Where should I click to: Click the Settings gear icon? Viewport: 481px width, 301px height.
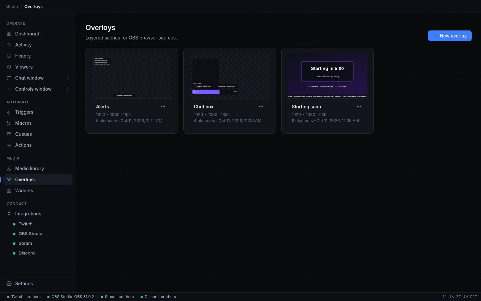pos(9,284)
